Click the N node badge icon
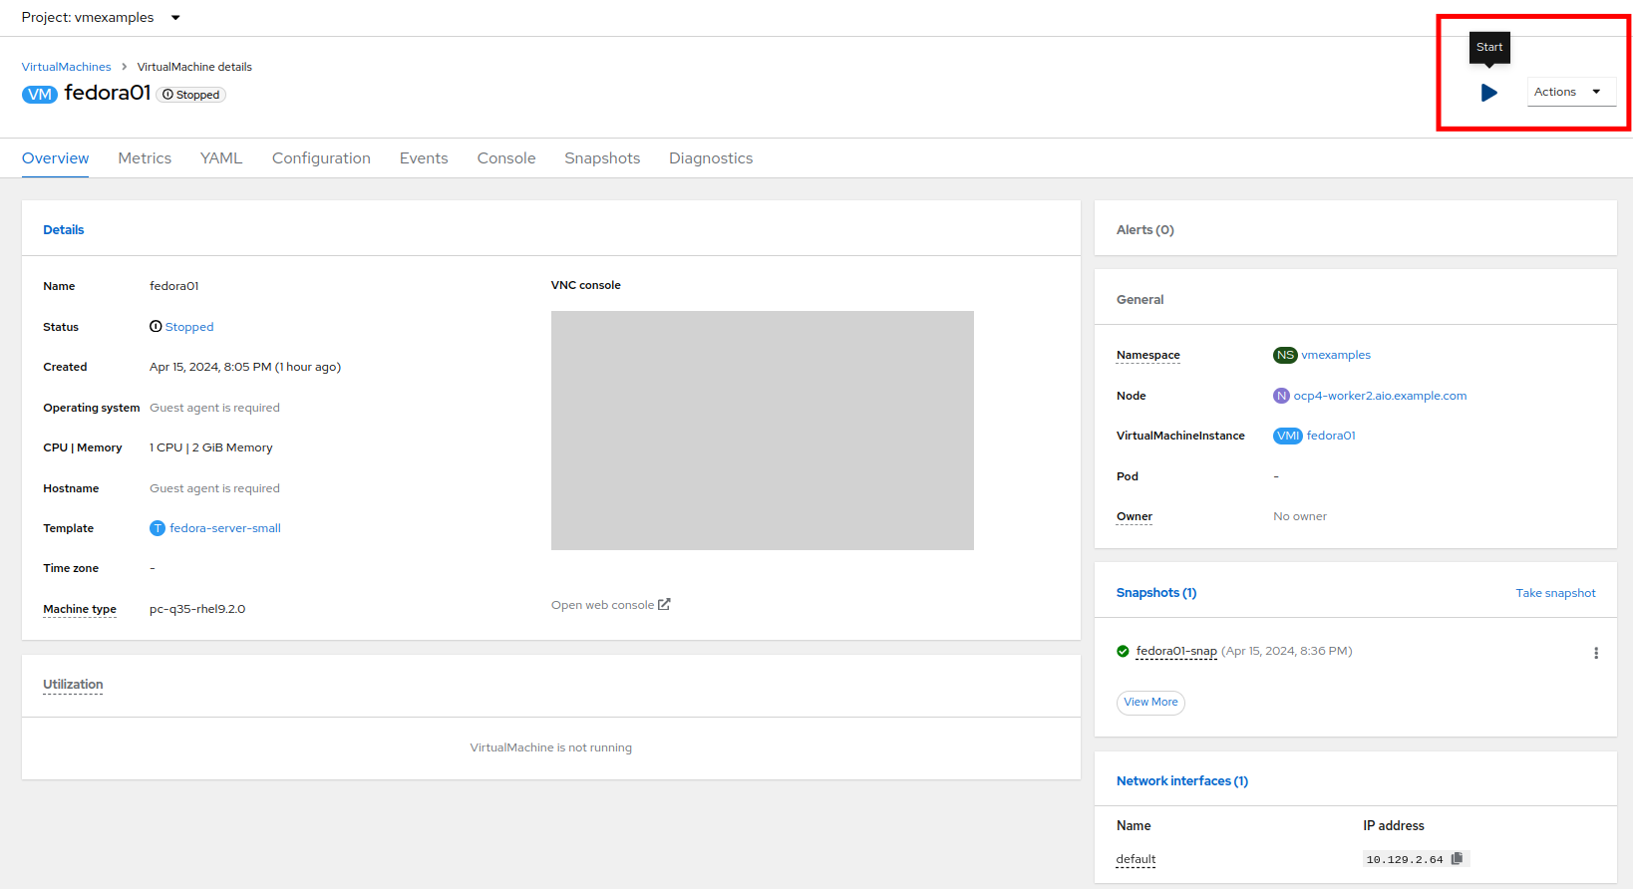1633x889 pixels. coord(1281,396)
